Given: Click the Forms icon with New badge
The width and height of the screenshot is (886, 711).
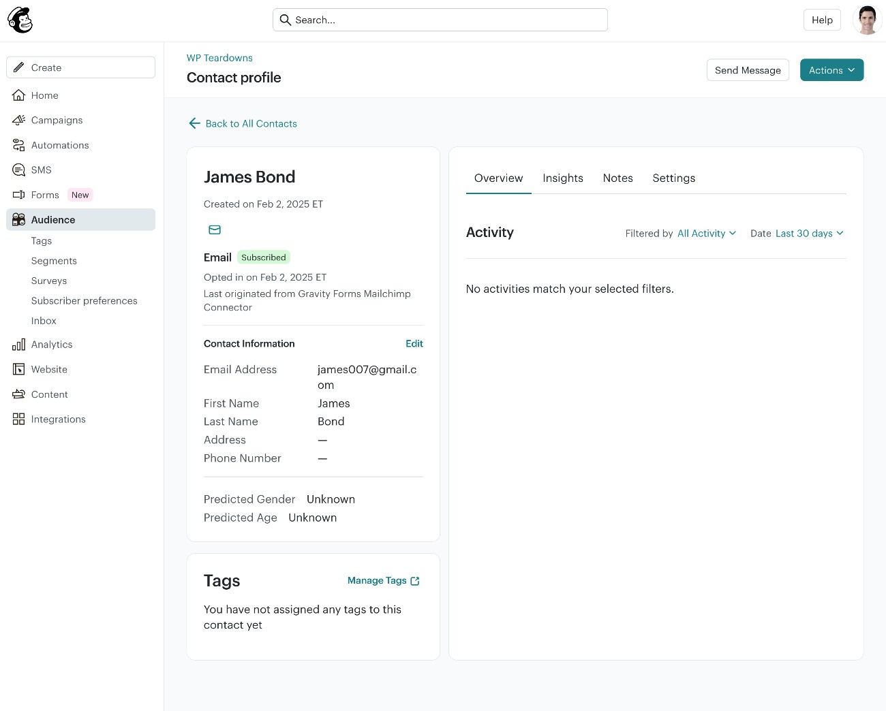Looking at the screenshot, I should [x=18, y=195].
